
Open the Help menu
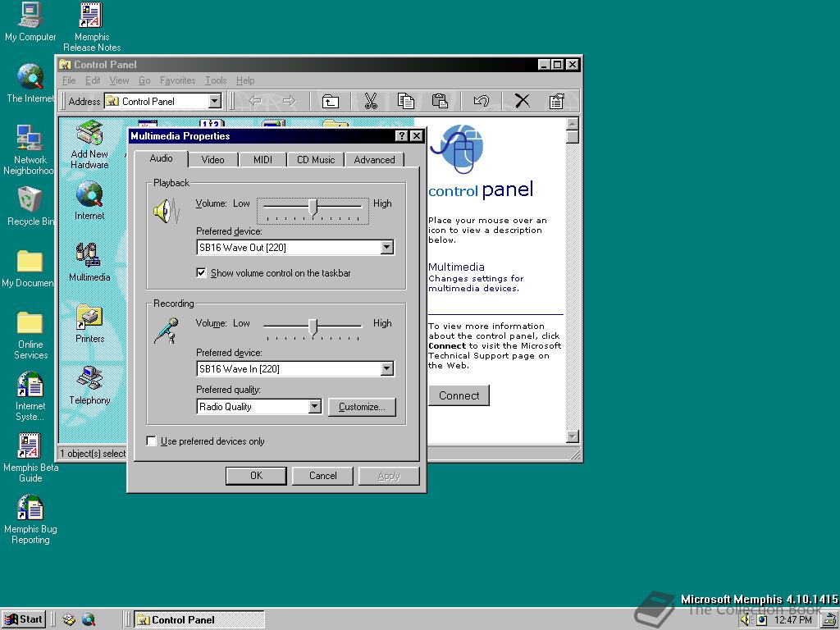click(x=245, y=80)
